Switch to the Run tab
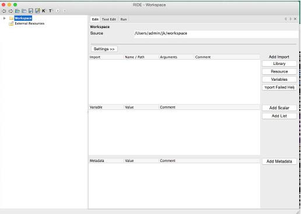This screenshot has height=214, width=301. tap(124, 19)
